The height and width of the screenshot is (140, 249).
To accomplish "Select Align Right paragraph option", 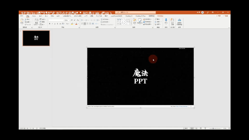I will click(87, 24).
